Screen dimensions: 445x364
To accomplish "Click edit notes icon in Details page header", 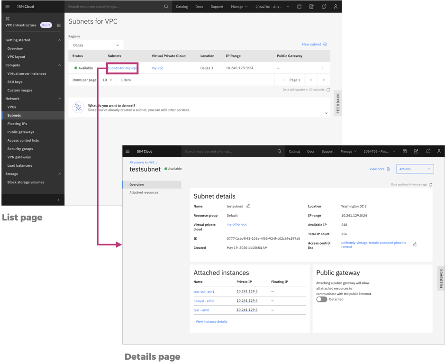I will (x=416, y=151).
